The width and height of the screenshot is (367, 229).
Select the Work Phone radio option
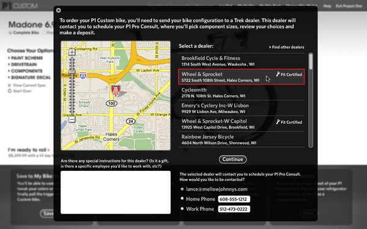click(182, 208)
